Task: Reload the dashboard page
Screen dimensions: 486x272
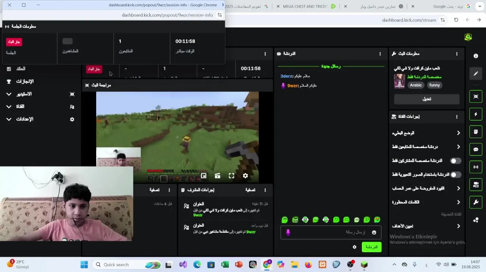Action: click(456, 20)
